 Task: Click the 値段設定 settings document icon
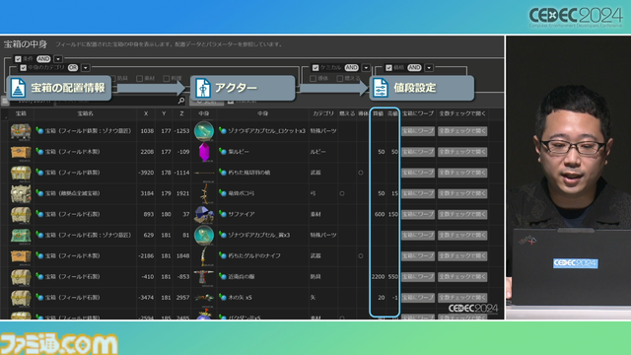click(381, 88)
